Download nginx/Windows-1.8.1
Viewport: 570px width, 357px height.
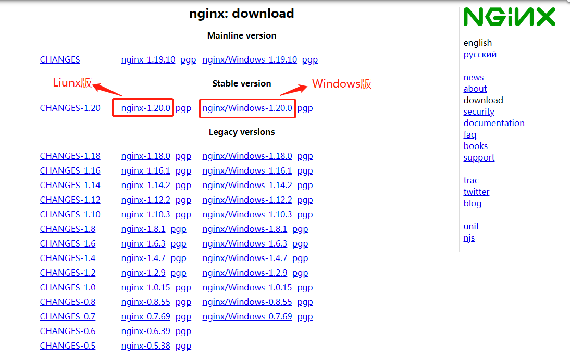click(x=245, y=229)
